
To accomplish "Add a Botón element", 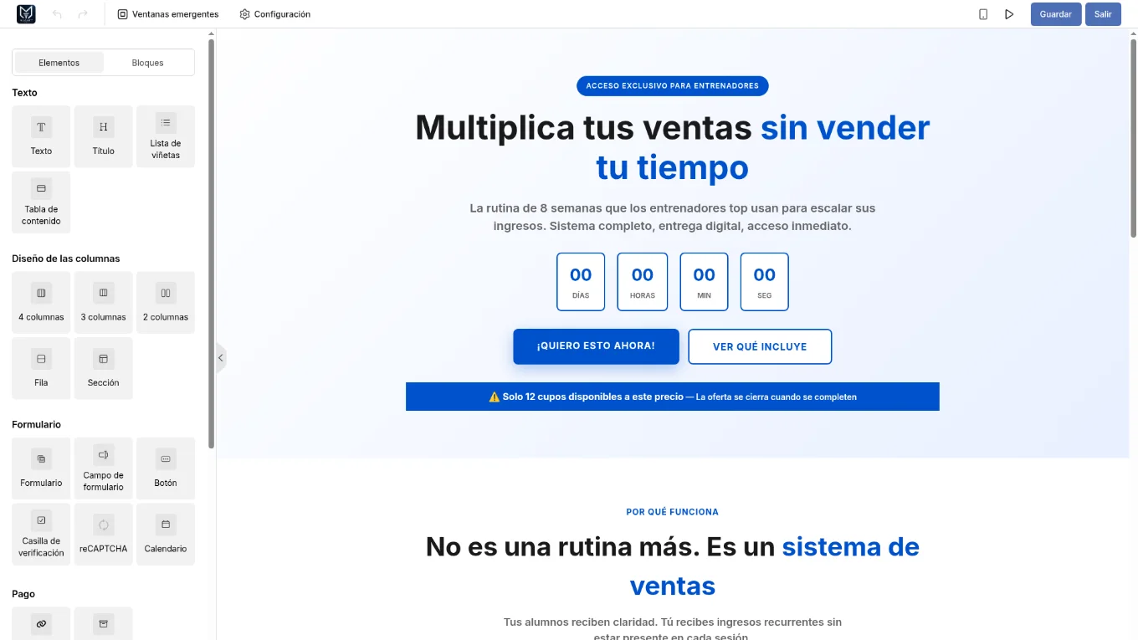I will (166, 468).
